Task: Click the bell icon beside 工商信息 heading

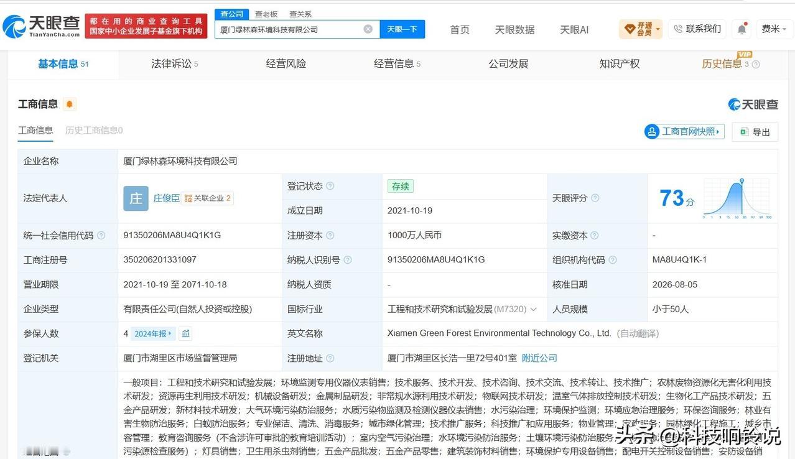Action: tap(70, 104)
